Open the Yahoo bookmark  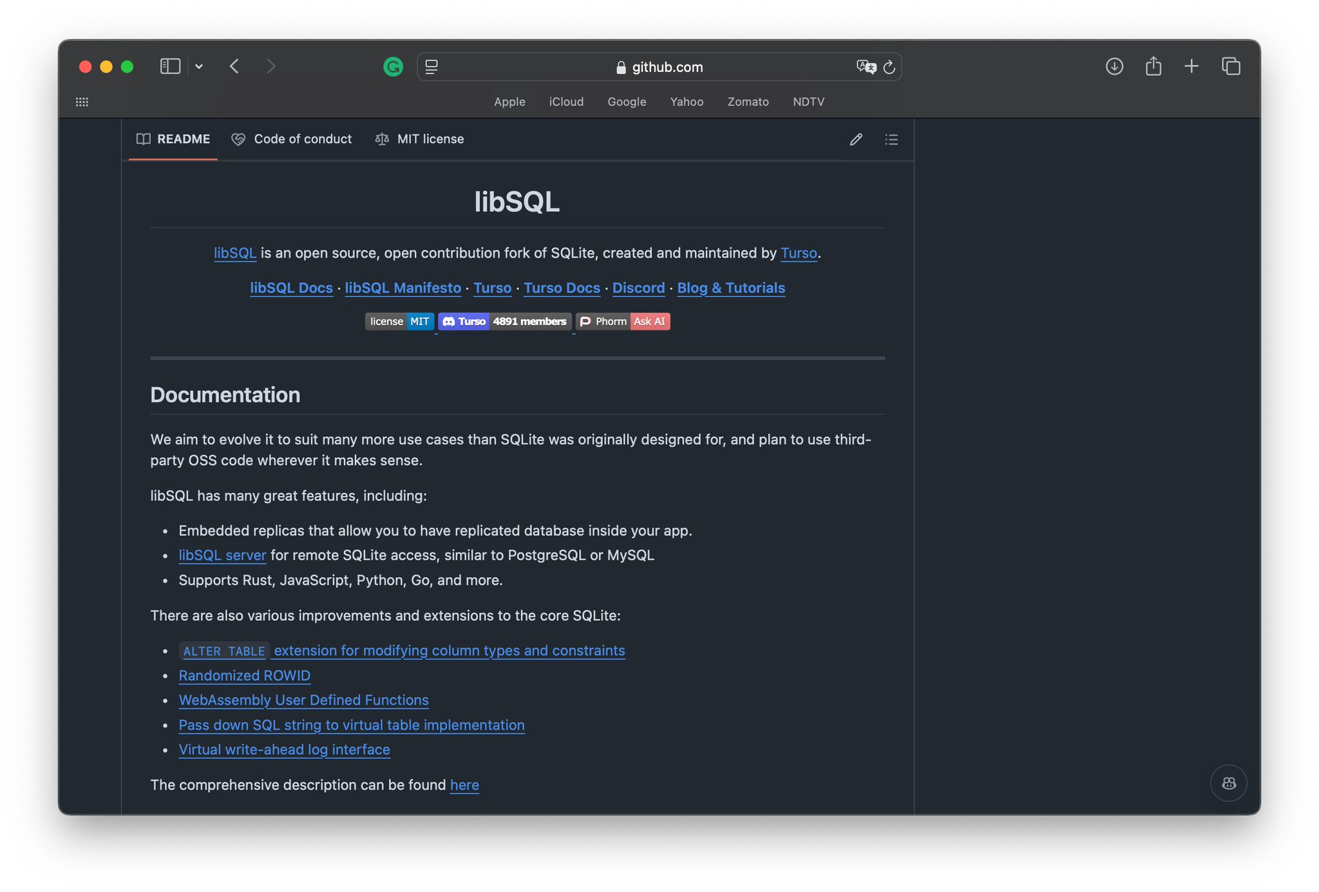pyautogui.click(x=687, y=102)
